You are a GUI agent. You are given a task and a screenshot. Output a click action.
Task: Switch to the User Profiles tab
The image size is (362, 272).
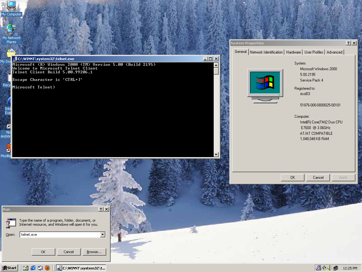pyautogui.click(x=314, y=52)
